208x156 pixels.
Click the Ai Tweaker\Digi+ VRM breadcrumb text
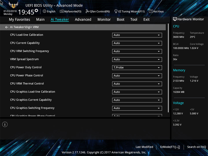24,27
